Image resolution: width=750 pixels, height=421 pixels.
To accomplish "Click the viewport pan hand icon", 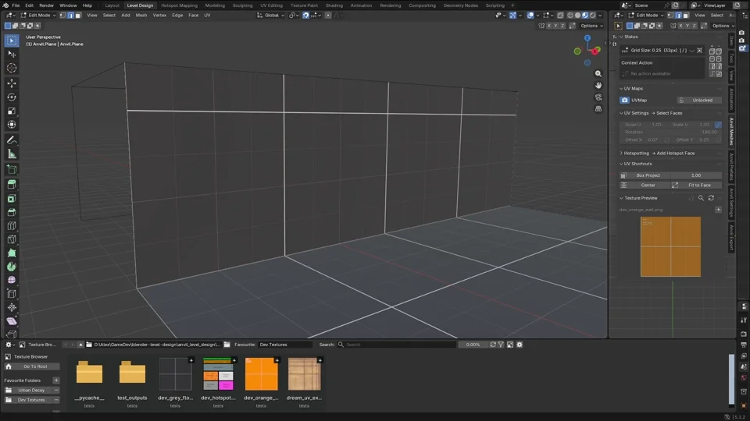I will 598,86.
